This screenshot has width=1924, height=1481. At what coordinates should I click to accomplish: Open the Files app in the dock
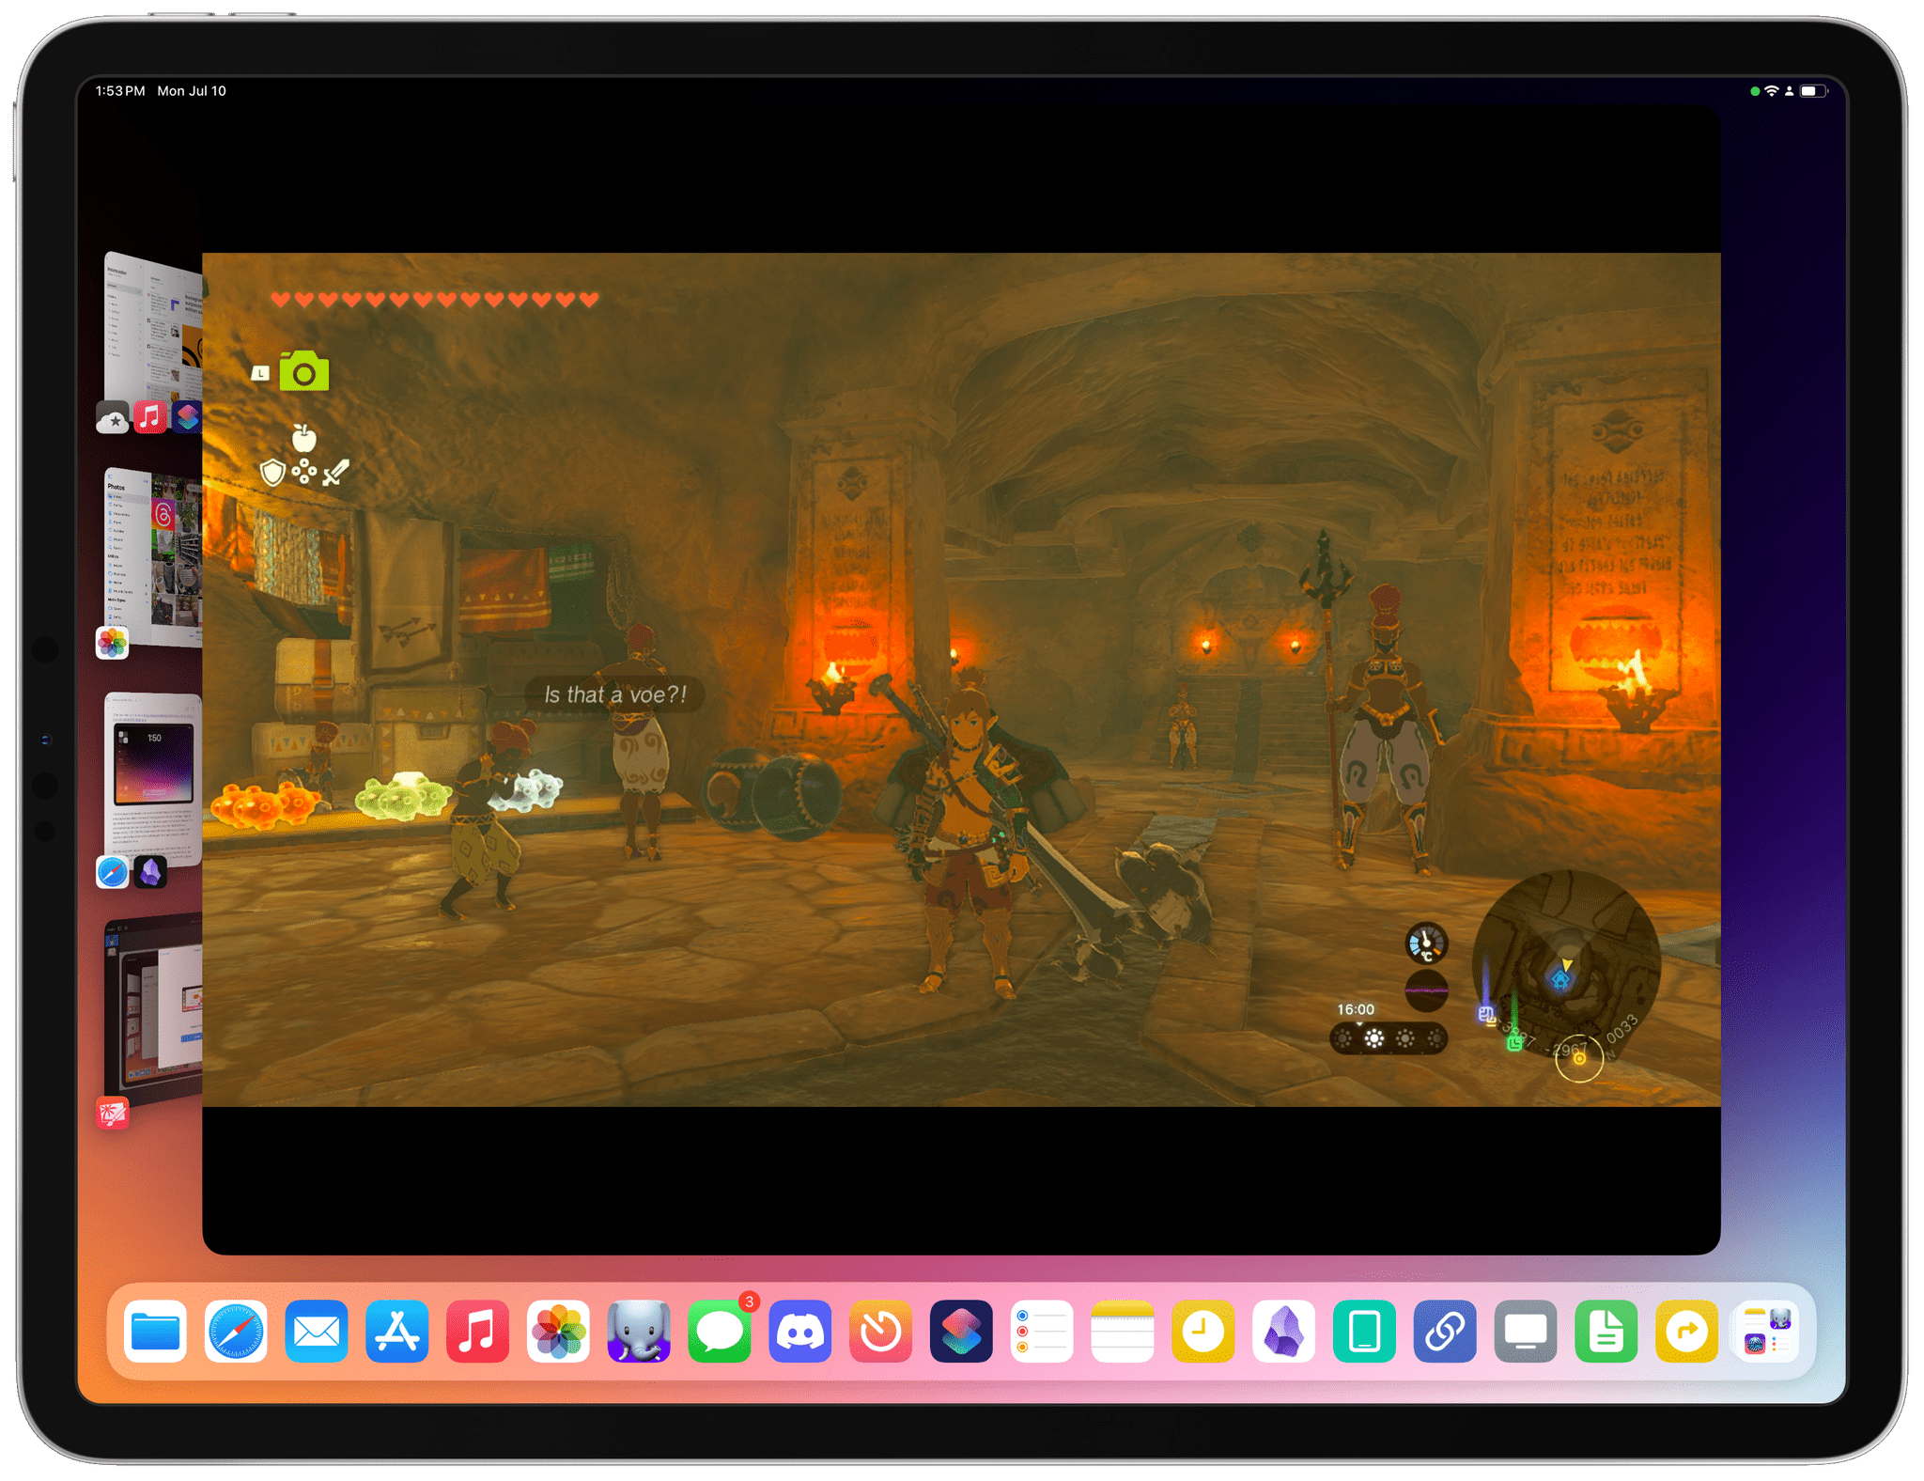pos(155,1332)
